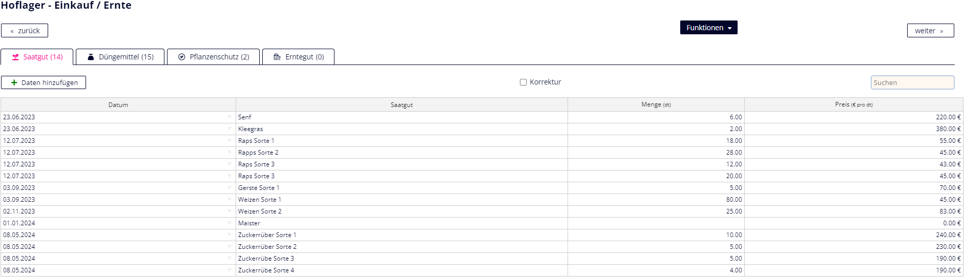Click the Datum column header
Screen dimensions: 964x277
point(118,105)
